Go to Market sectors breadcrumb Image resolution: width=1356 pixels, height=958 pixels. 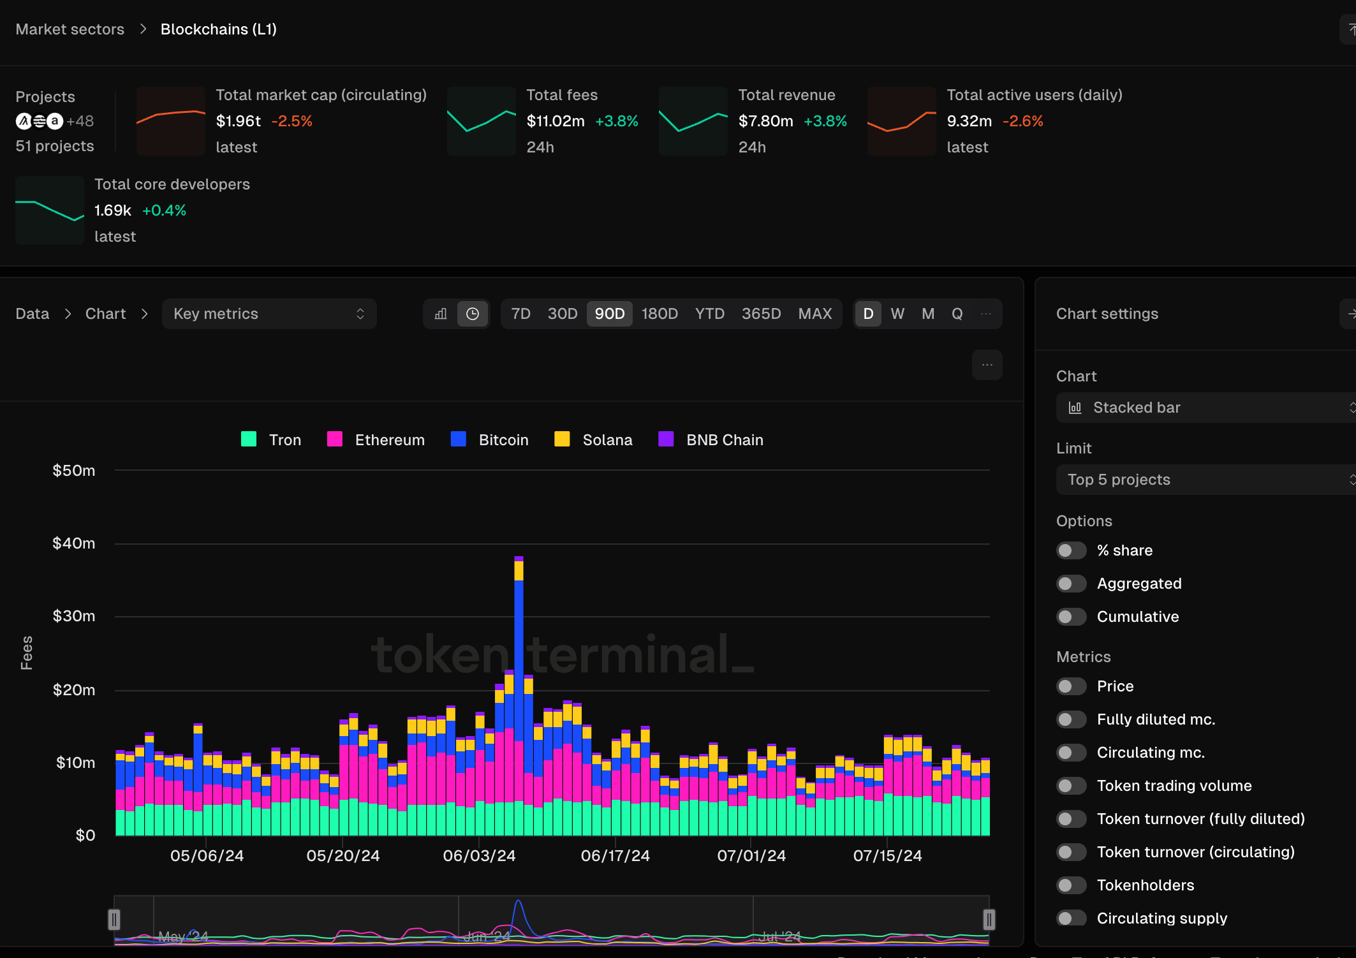point(70,29)
